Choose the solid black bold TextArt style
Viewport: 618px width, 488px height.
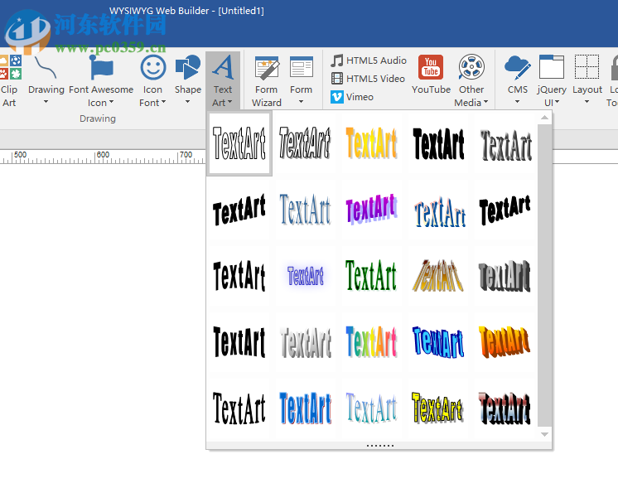(438, 143)
